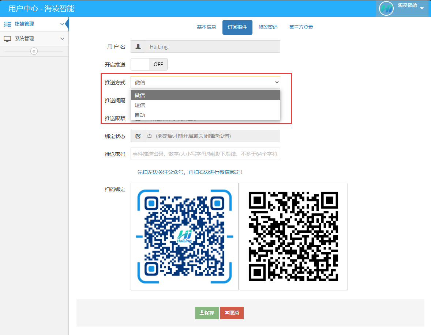
Task: Switch to the 修改密码 tab
Action: [268, 27]
